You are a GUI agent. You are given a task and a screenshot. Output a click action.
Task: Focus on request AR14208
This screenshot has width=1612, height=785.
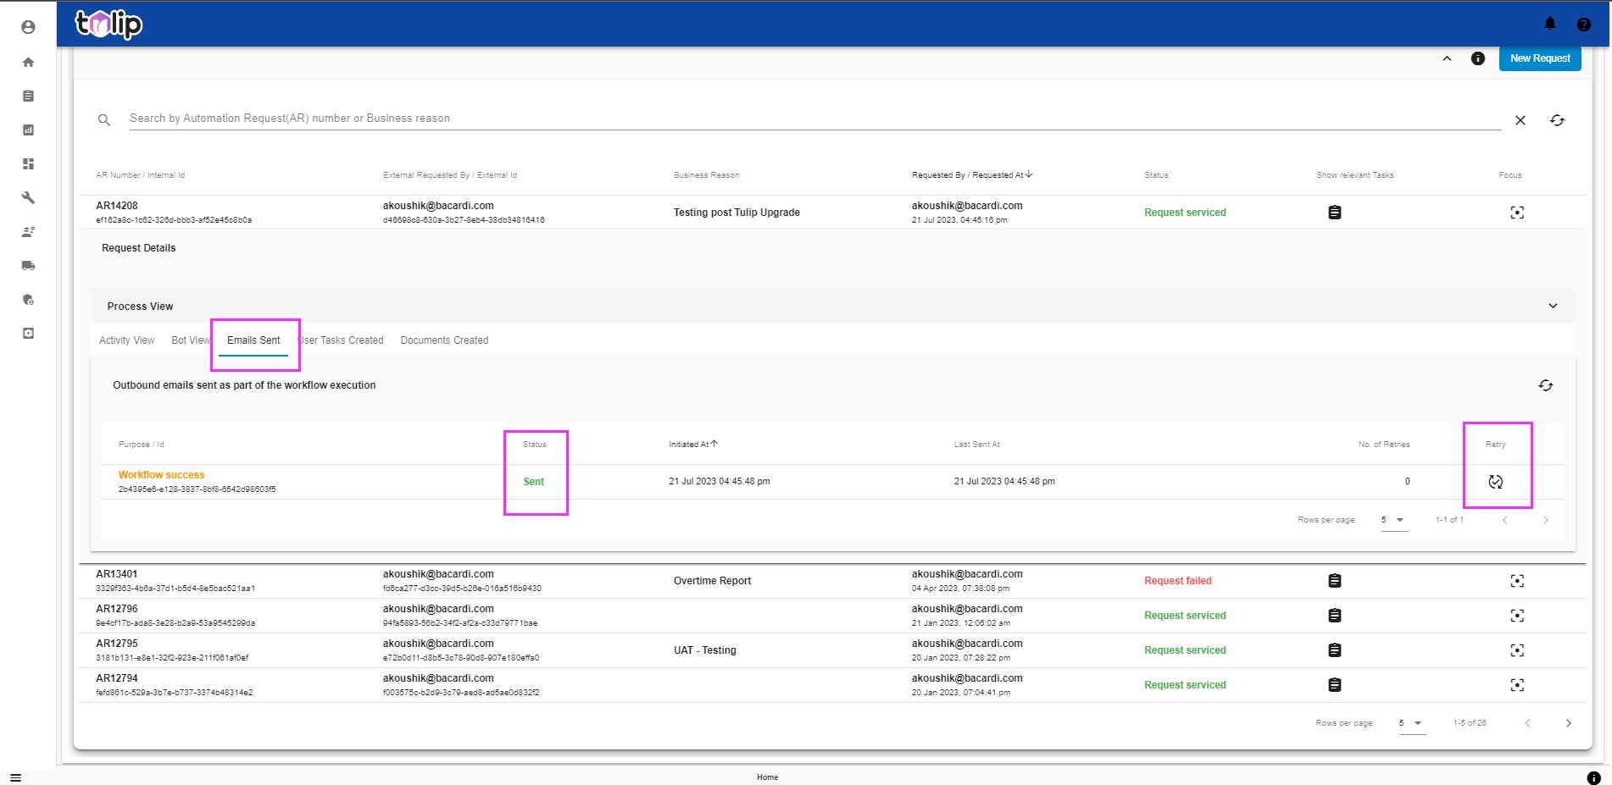pyautogui.click(x=1517, y=213)
